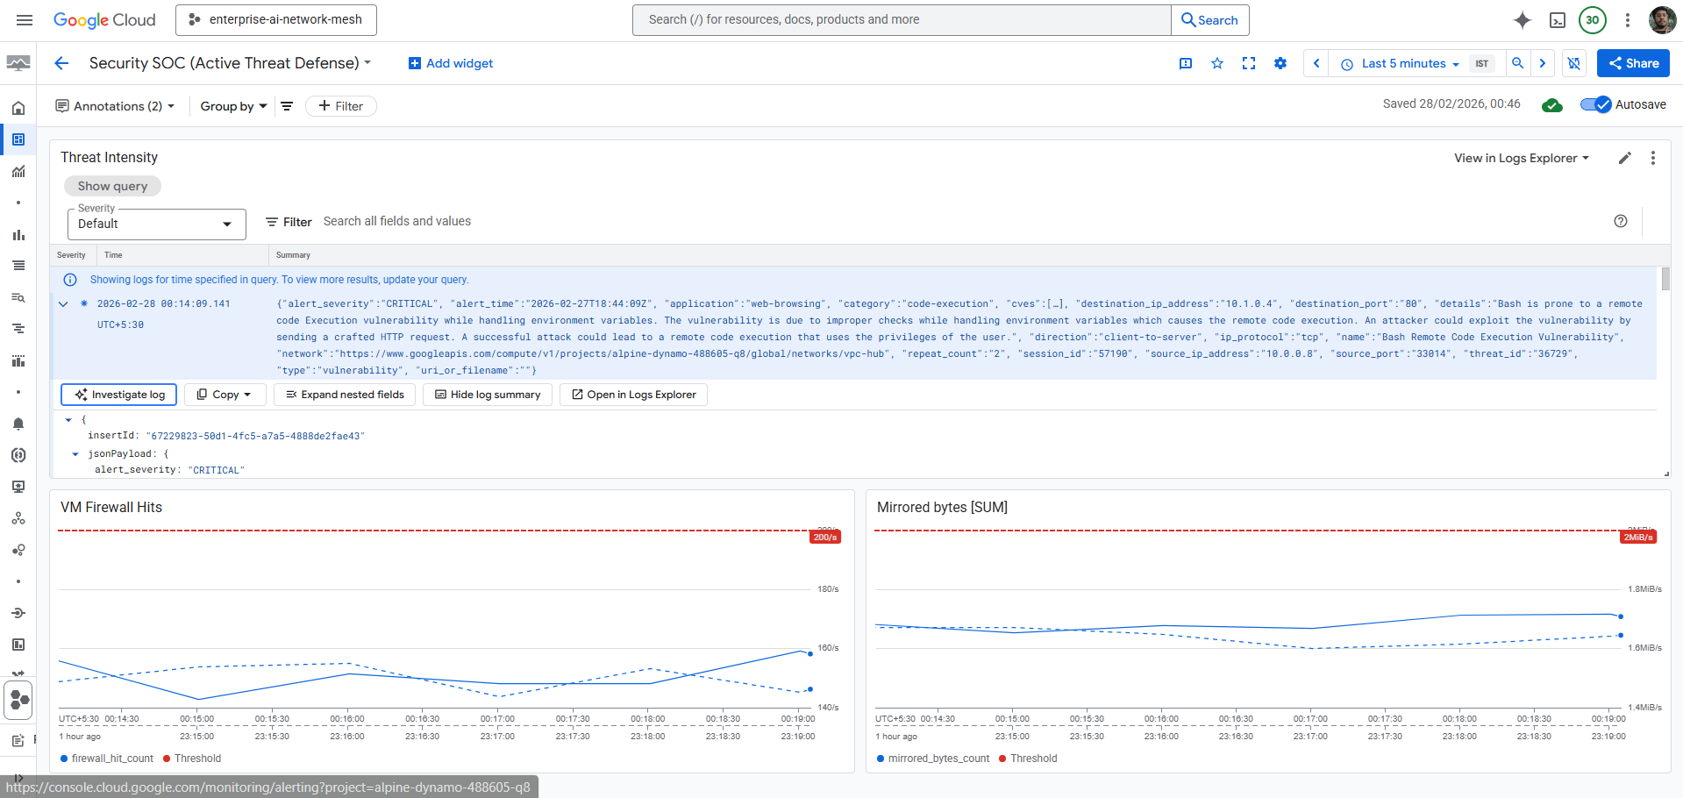Click Investigate log button

coord(119,395)
